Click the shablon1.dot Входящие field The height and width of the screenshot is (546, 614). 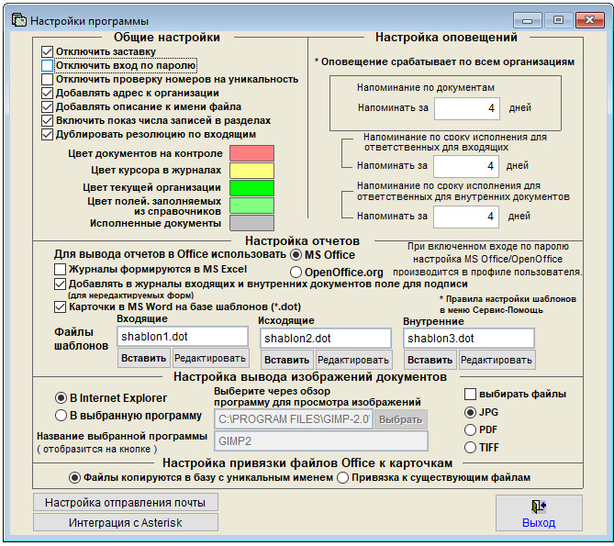[x=183, y=337]
